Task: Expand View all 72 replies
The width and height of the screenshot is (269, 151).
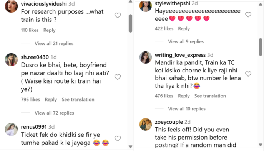Action: 54,113
